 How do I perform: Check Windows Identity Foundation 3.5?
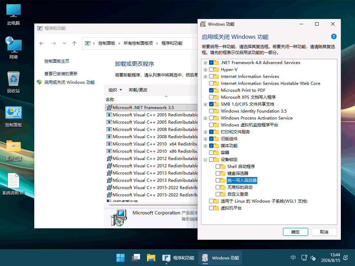(211, 111)
